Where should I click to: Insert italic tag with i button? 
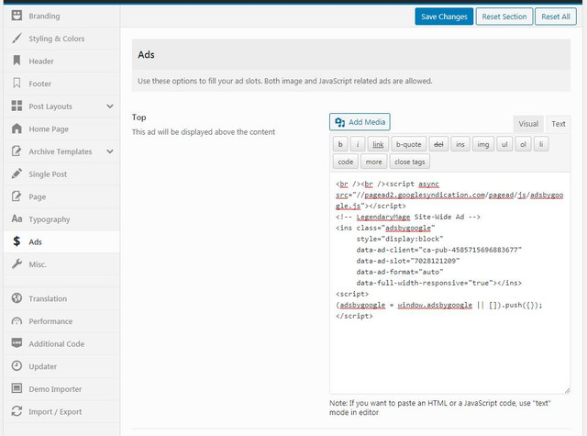[x=358, y=144]
